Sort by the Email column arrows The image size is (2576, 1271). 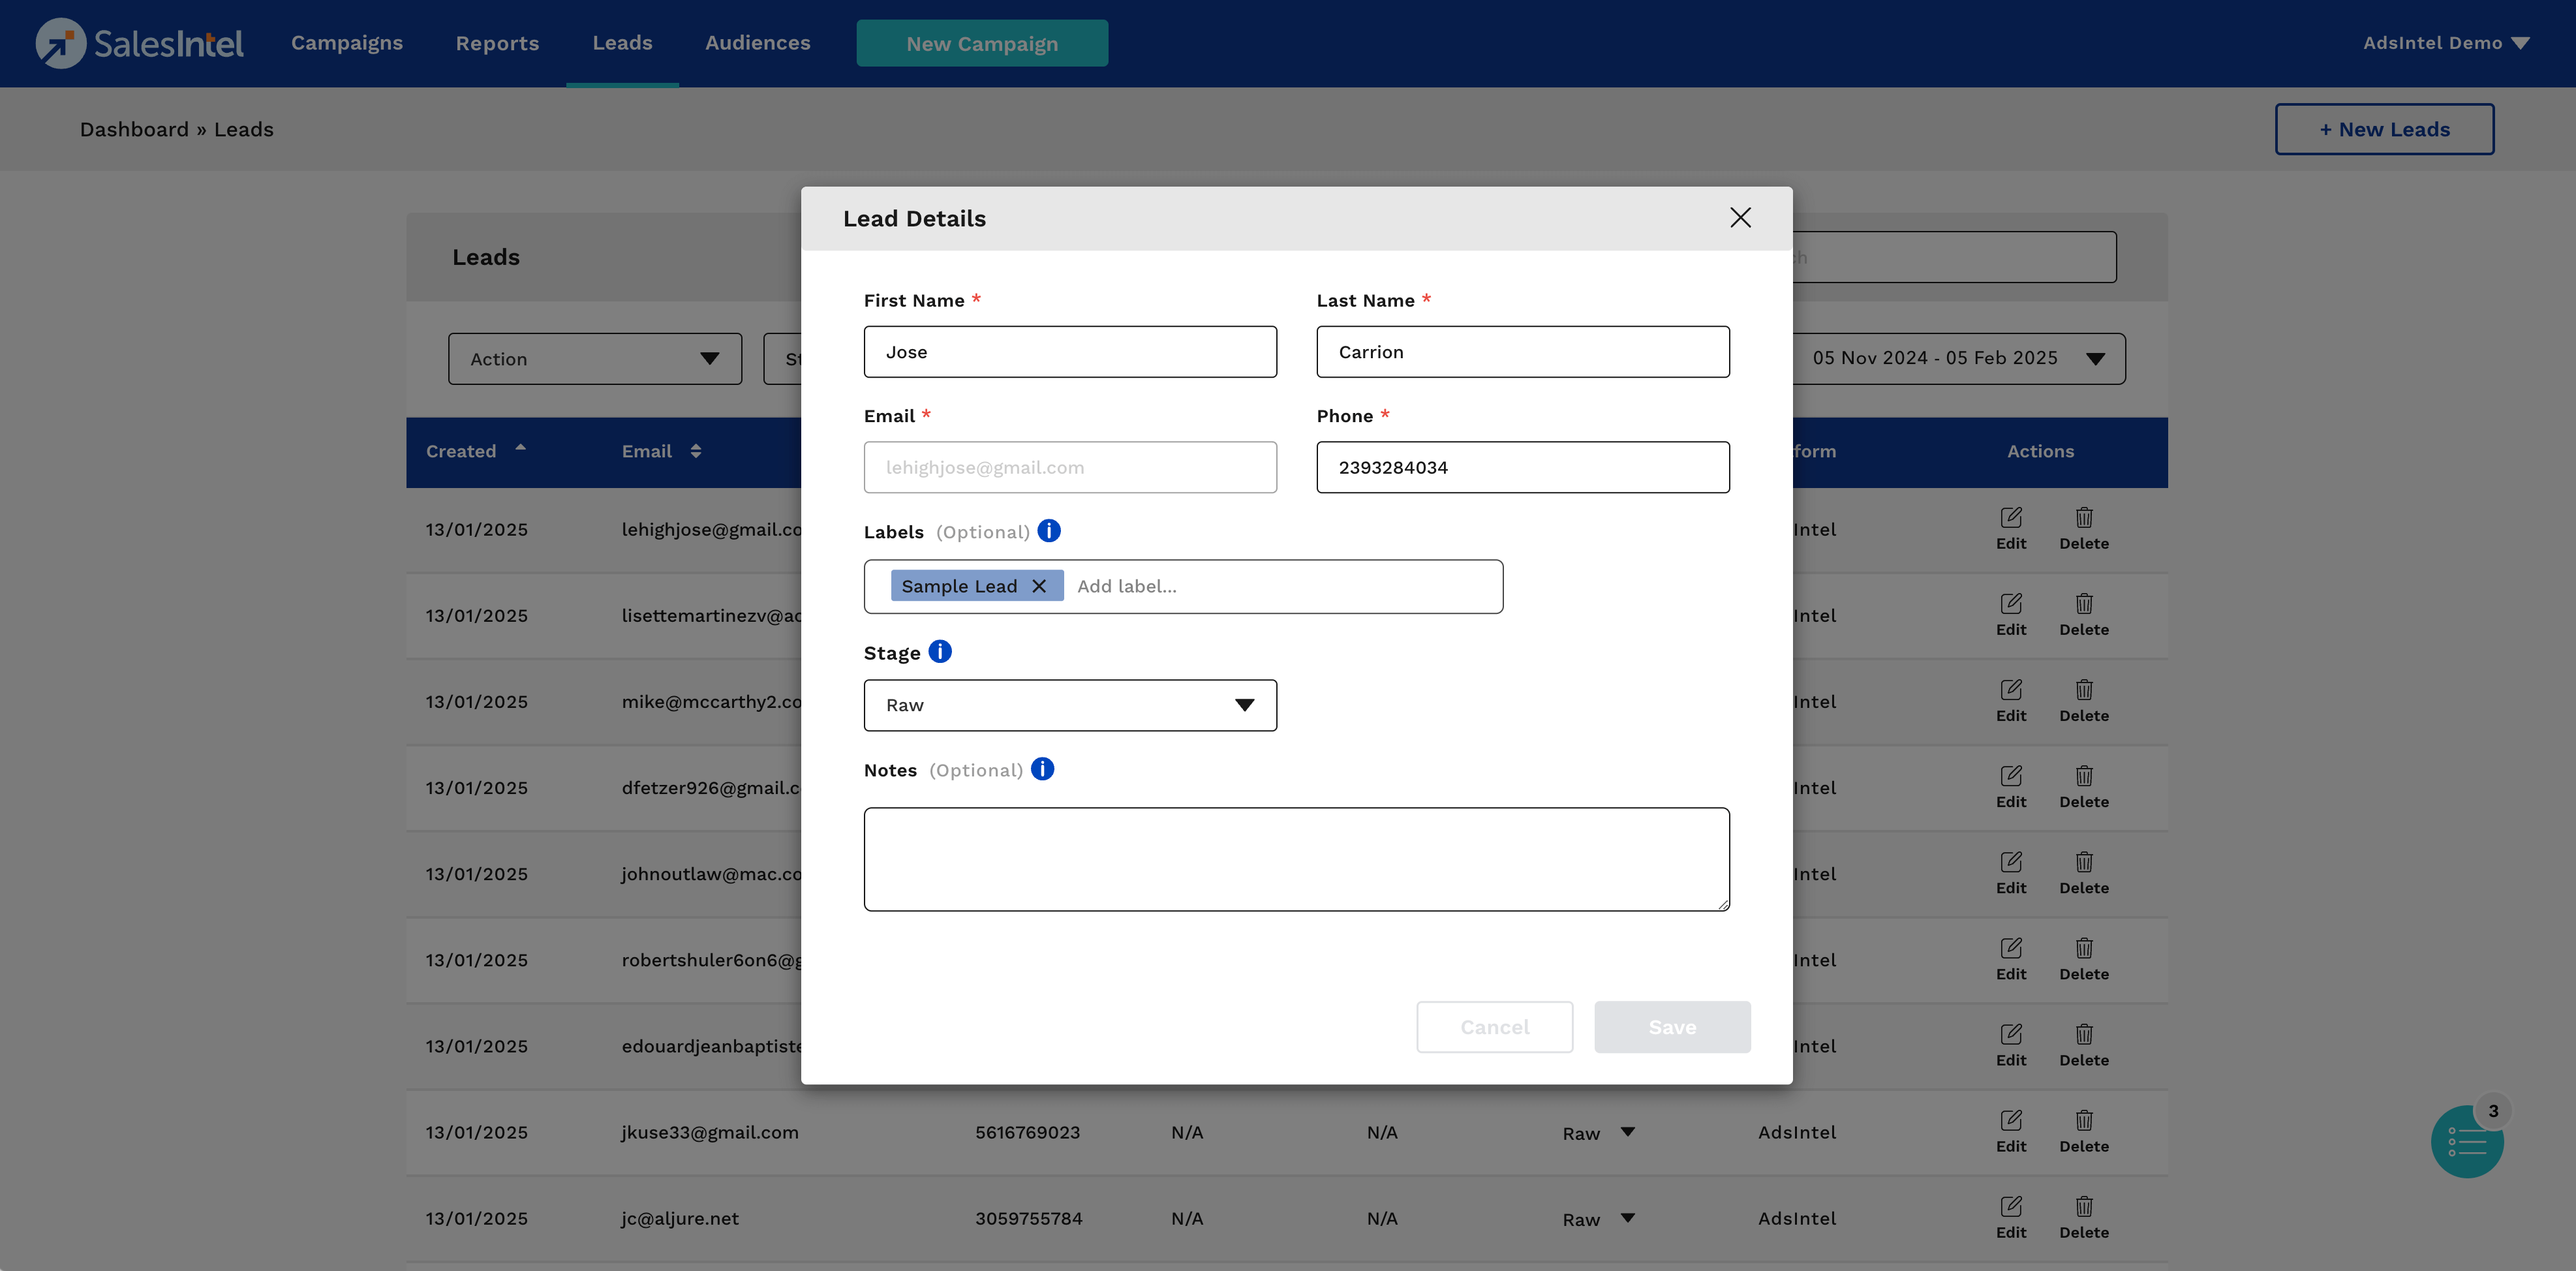(696, 451)
